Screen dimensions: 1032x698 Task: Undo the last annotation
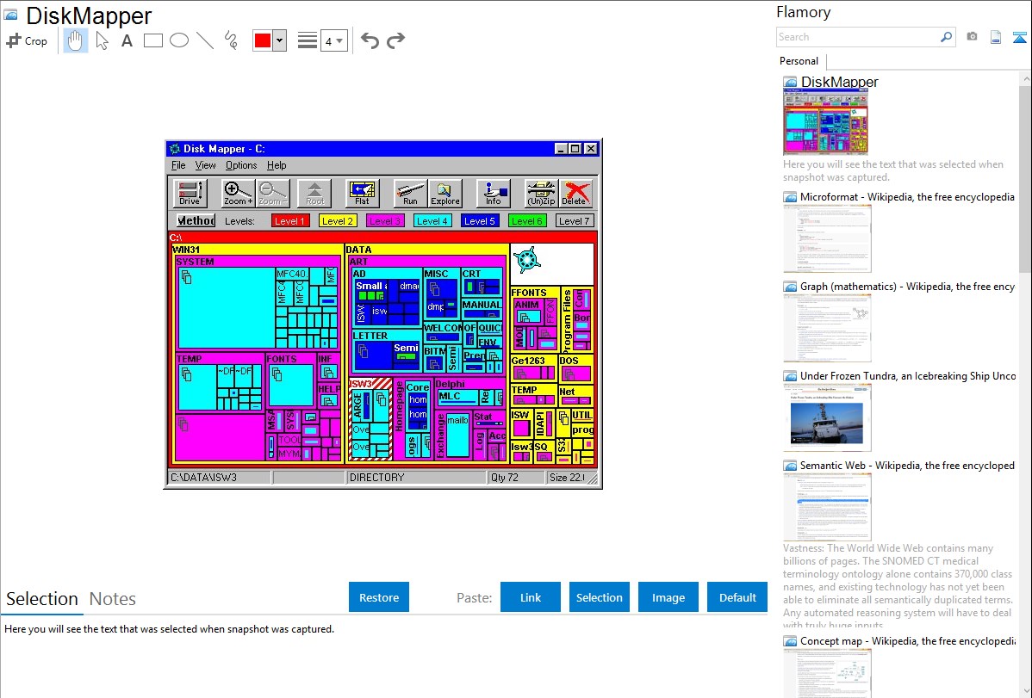point(370,40)
